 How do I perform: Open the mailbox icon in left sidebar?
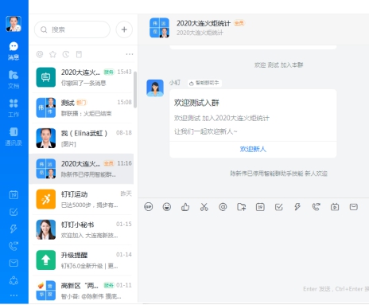tap(14, 263)
